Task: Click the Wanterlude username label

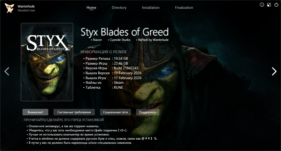Action: pos(26,6)
